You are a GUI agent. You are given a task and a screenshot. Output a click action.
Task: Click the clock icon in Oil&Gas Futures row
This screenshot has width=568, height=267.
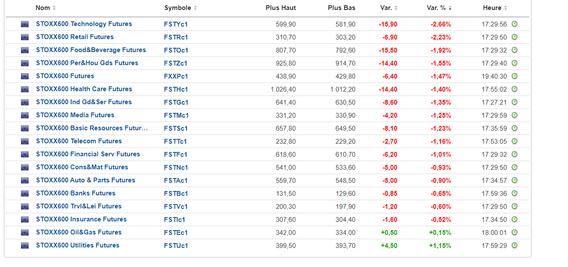point(515,232)
